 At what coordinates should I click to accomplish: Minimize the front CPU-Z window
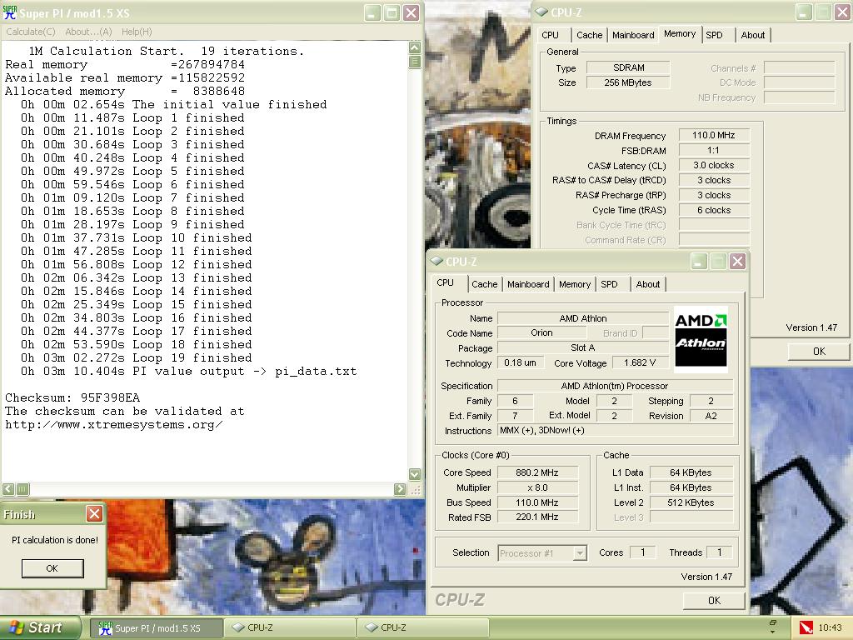(699, 262)
